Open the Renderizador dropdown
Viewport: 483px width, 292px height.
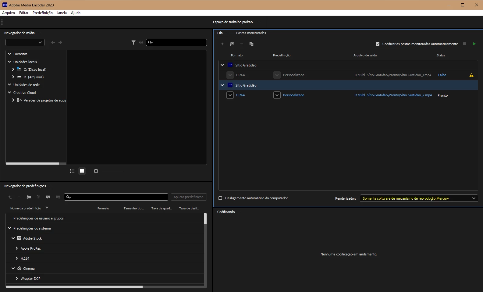tap(419, 198)
